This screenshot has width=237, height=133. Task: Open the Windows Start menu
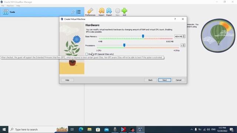pos(4,129)
